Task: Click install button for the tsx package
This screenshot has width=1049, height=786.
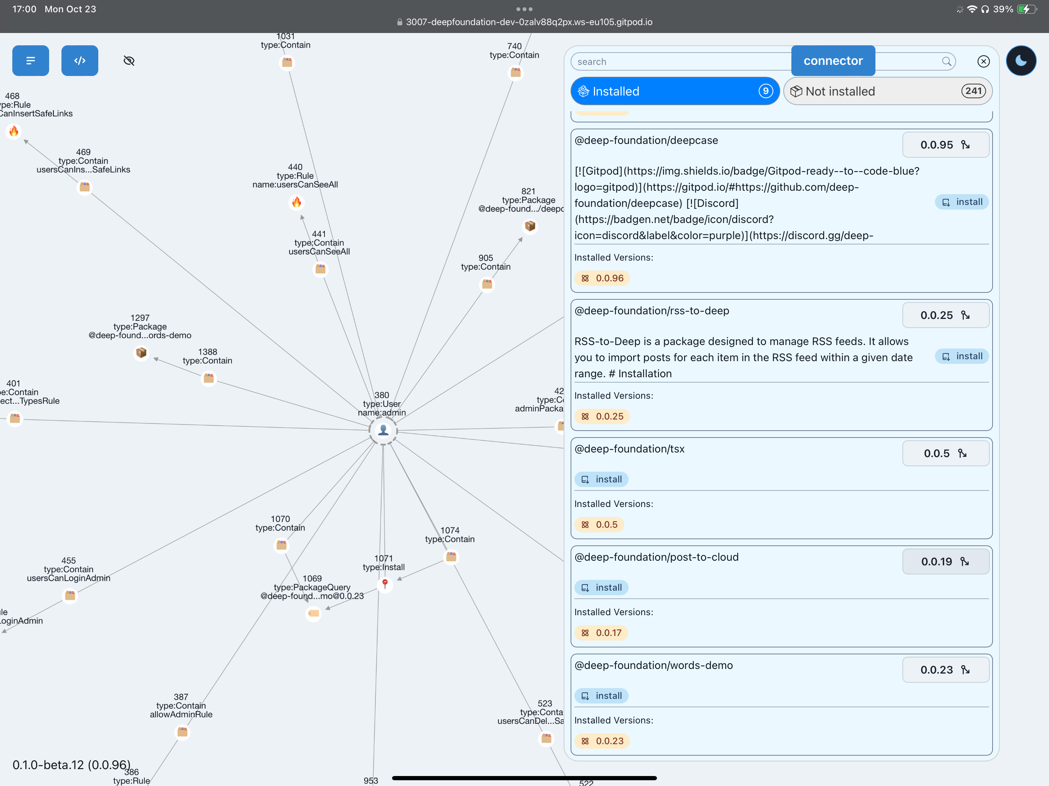Action: pyautogui.click(x=601, y=479)
